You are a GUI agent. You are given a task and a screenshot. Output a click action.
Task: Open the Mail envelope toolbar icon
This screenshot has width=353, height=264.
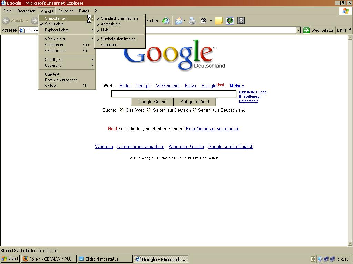click(179, 21)
